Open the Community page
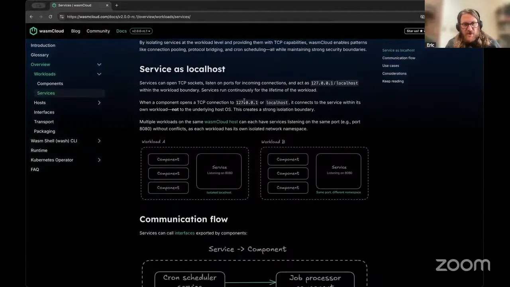The height and width of the screenshot is (287, 510). tap(98, 31)
